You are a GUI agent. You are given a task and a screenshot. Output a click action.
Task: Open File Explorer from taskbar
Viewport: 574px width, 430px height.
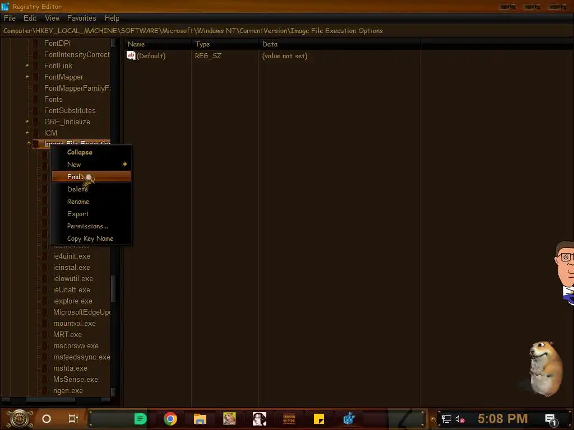[x=200, y=419]
